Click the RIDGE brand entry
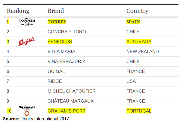The image size is (183, 124). tap(55, 81)
